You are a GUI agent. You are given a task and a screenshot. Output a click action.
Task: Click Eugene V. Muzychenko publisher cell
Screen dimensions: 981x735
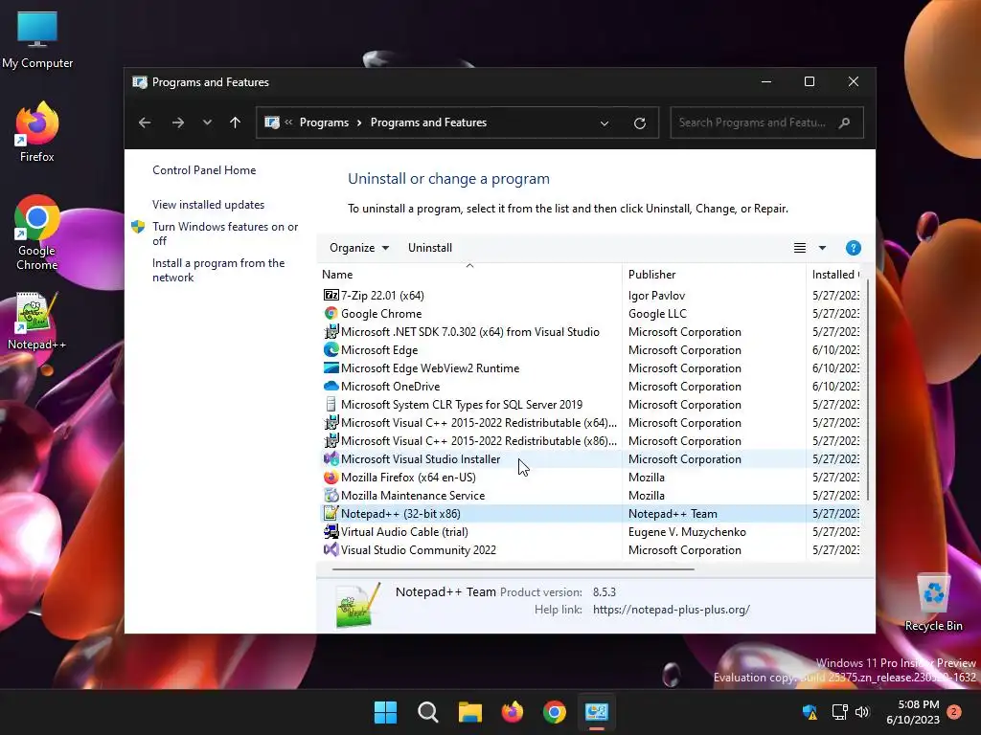pos(687,532)
